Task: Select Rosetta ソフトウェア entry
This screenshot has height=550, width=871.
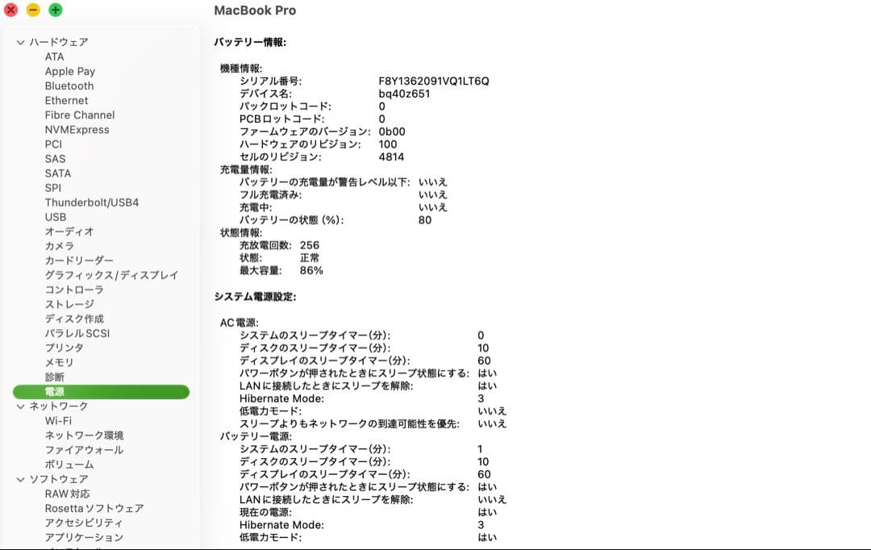Action: pos(94,508)
